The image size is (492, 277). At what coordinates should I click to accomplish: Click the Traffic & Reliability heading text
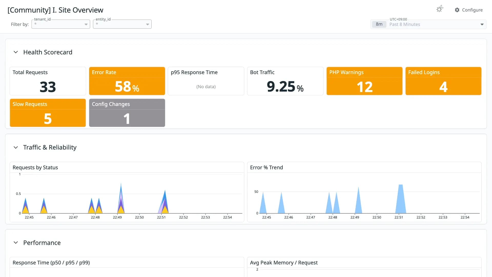click(50, 147)
